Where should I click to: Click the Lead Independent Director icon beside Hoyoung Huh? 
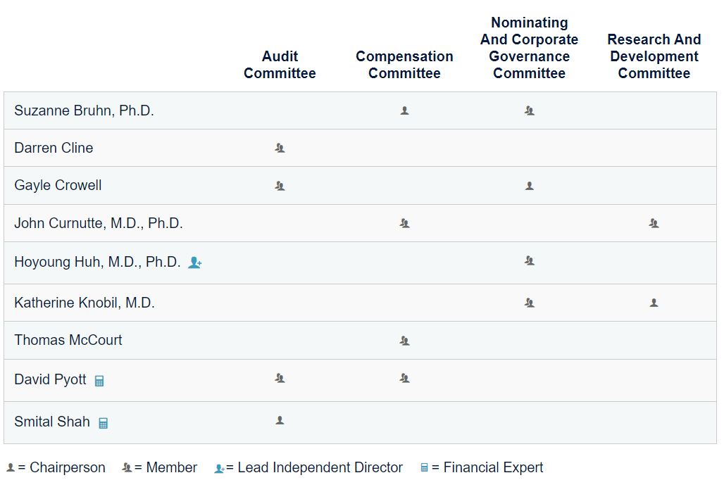195,263
